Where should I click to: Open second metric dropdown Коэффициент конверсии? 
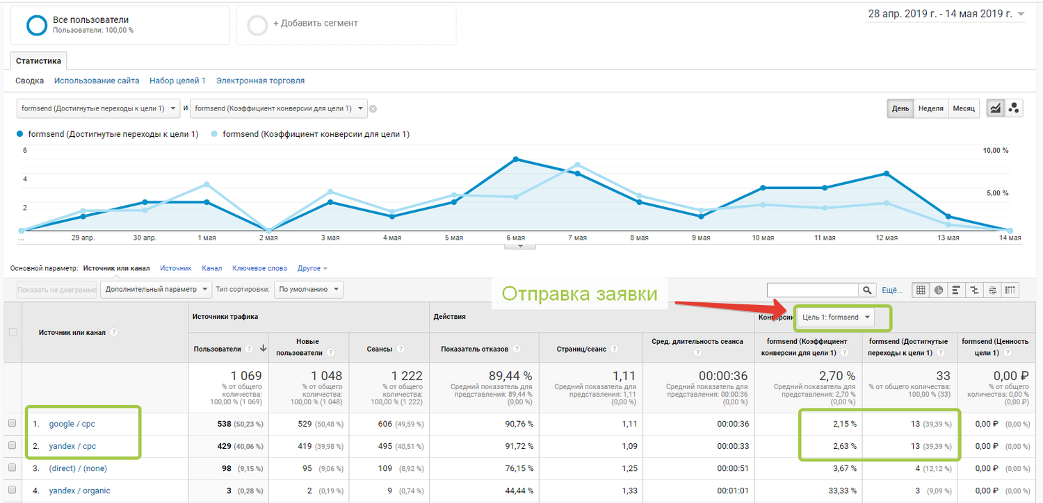(279, 108)
